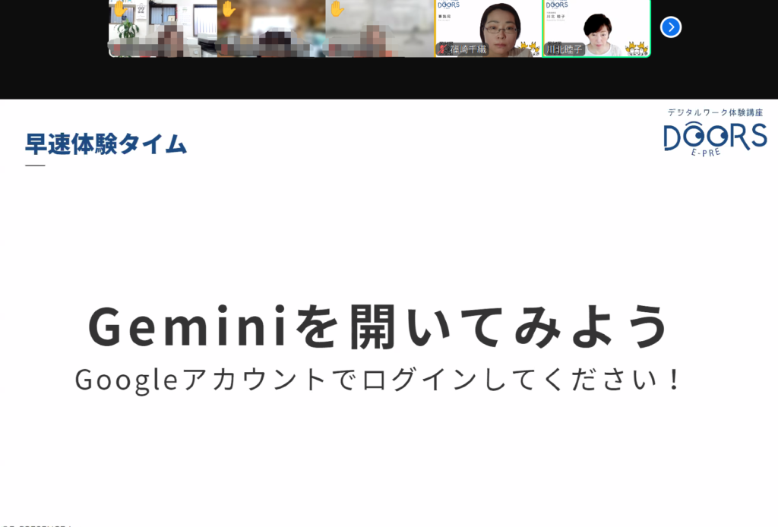The height and width of the screenshot is (527, 778).
Task: Open second blurred participant video thumbnail
Action: [271, 28]
